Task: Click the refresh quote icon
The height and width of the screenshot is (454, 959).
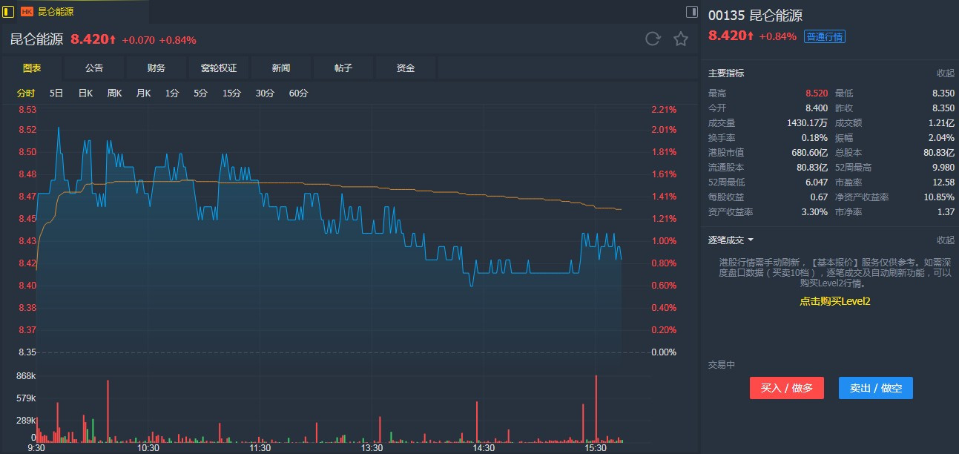Action: (x=653, y=39)
